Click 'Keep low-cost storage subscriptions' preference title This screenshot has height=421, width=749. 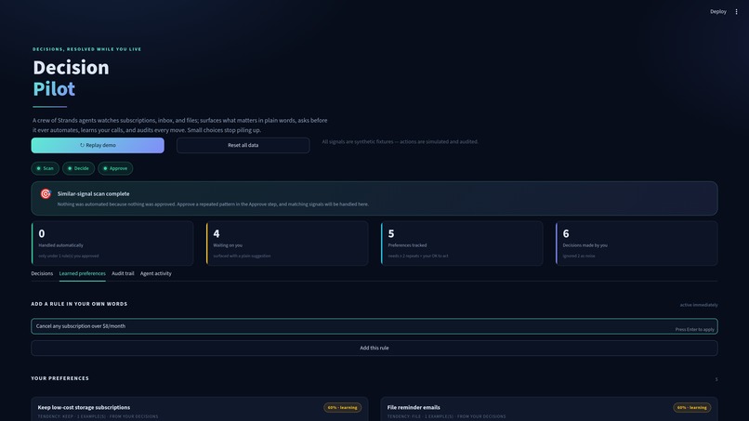[84, 408]
